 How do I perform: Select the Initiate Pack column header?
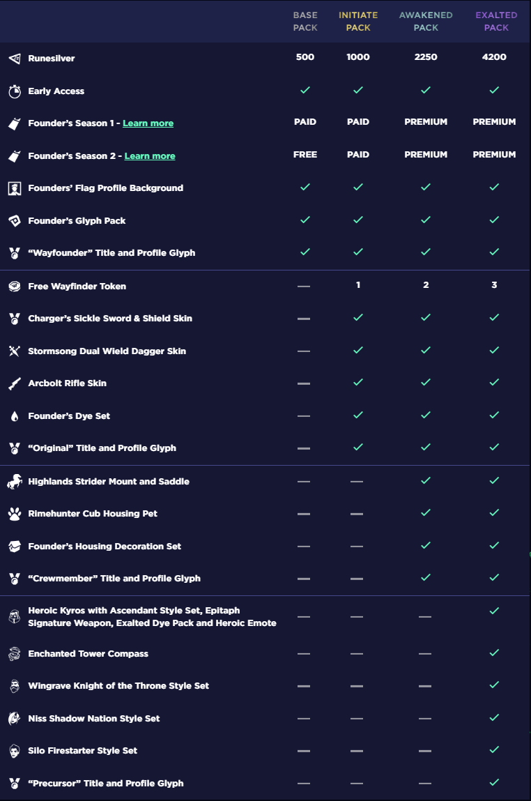coord(358,22)
